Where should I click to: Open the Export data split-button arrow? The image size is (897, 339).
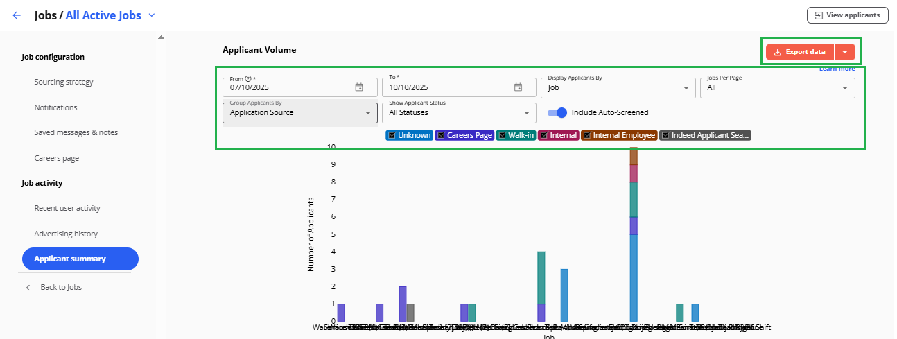coord(844,52)
